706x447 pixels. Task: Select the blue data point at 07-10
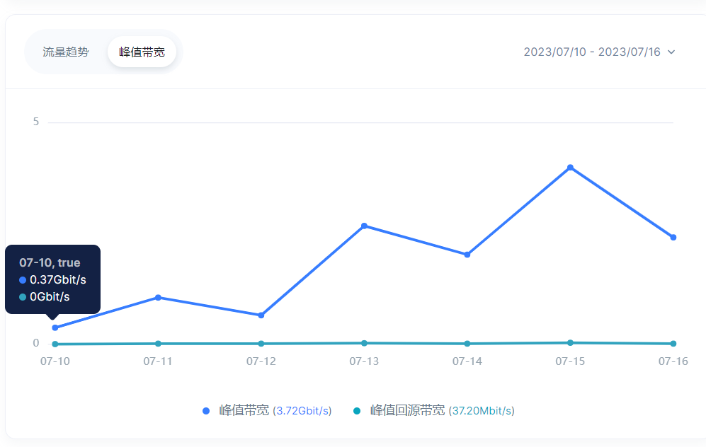55,327
